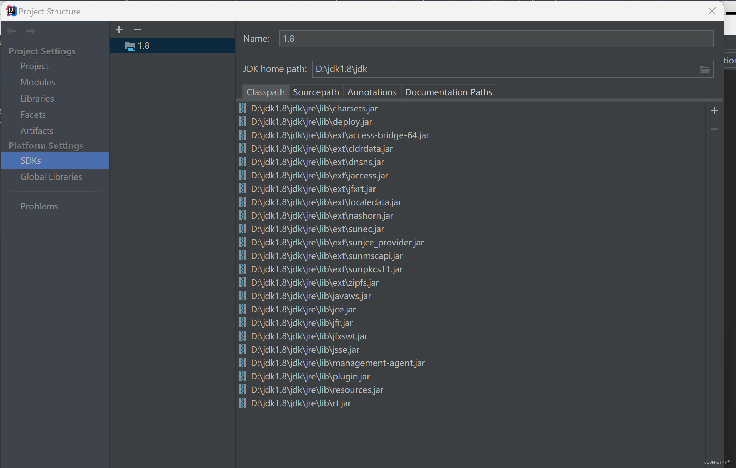This screenshot has width=736, height=468.
Task: Select the 1.8 SDK entry
Action: pos(143,46)
